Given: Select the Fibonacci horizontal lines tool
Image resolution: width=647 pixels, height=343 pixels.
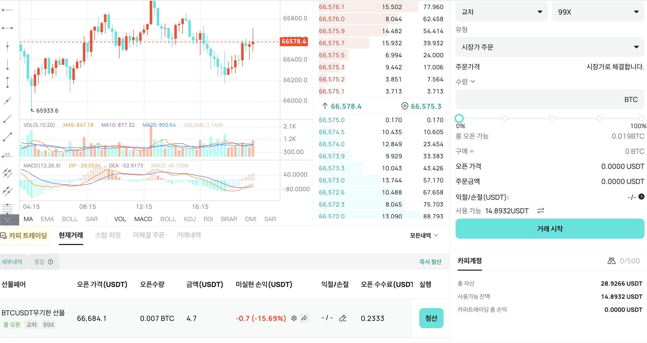Looking at the screenshot, I should coord(7,209).
